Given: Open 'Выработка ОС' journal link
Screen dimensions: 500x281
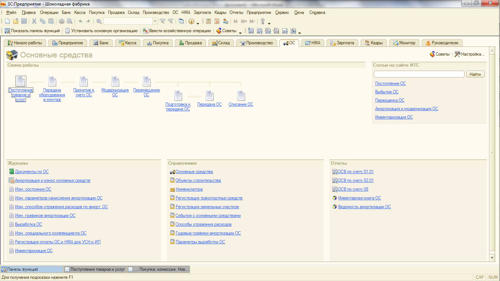Looking at the screenshot, I should [28, 224].
